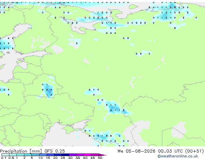Screen dimensions: 205x159
Task: Click the legend label '50'
Action: (x=100, y=158)
